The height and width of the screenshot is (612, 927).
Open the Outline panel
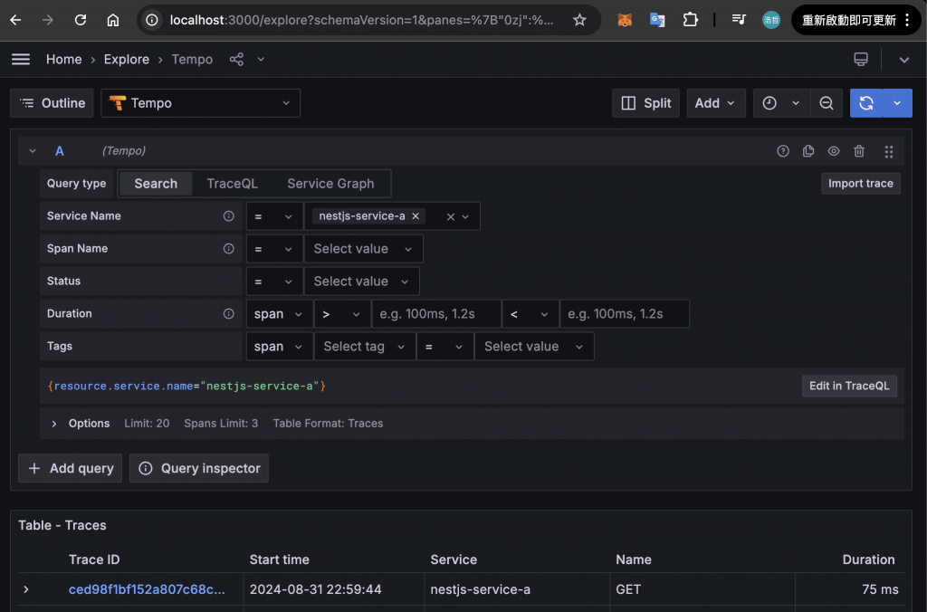click(x=52, y=103)
